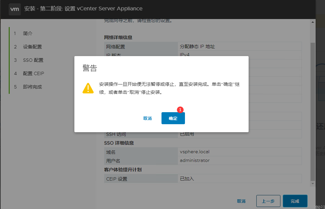Screen dimensions: 325x209
Task: Click the bottom 取消 wizard link
Action: pyautogui.click(x=241, y=201)
